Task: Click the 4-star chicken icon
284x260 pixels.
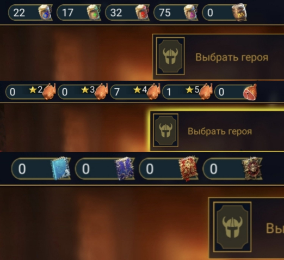Action: tap(154, 92)
